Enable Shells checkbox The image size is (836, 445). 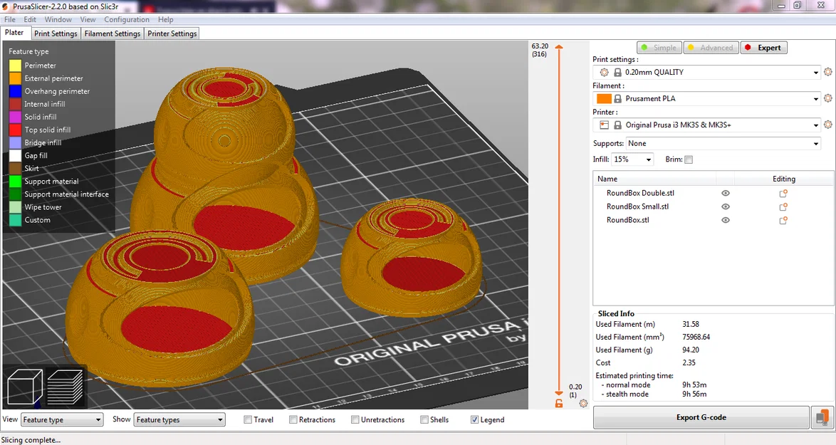coord(424,420)
